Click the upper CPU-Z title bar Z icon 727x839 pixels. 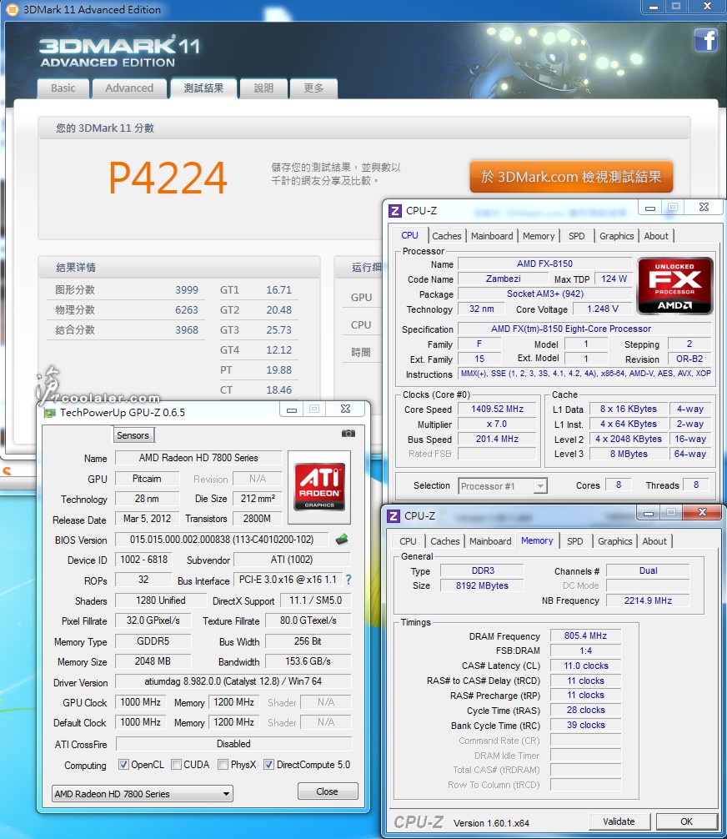click(395, 211)
